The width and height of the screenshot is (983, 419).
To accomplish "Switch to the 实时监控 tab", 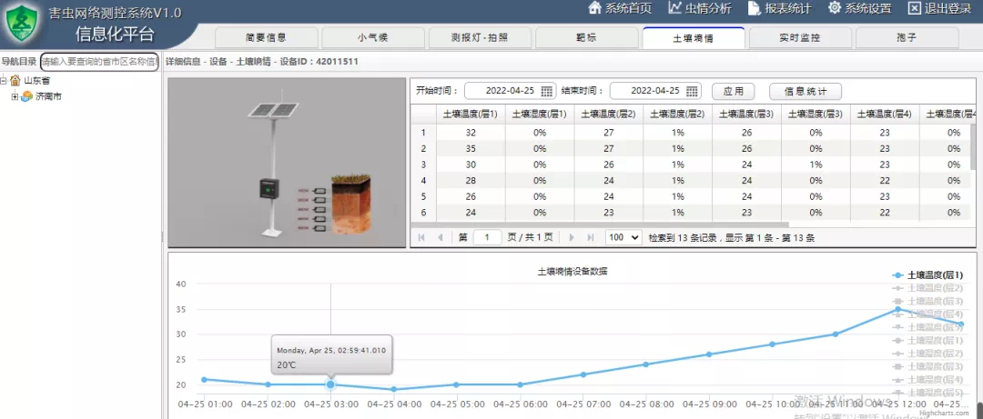I will coord(799,38).
